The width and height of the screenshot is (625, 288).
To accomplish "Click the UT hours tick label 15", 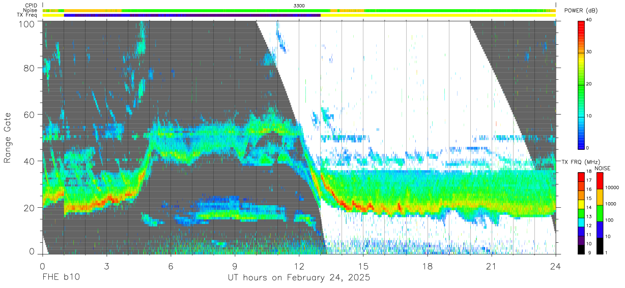I will point(363,266).
